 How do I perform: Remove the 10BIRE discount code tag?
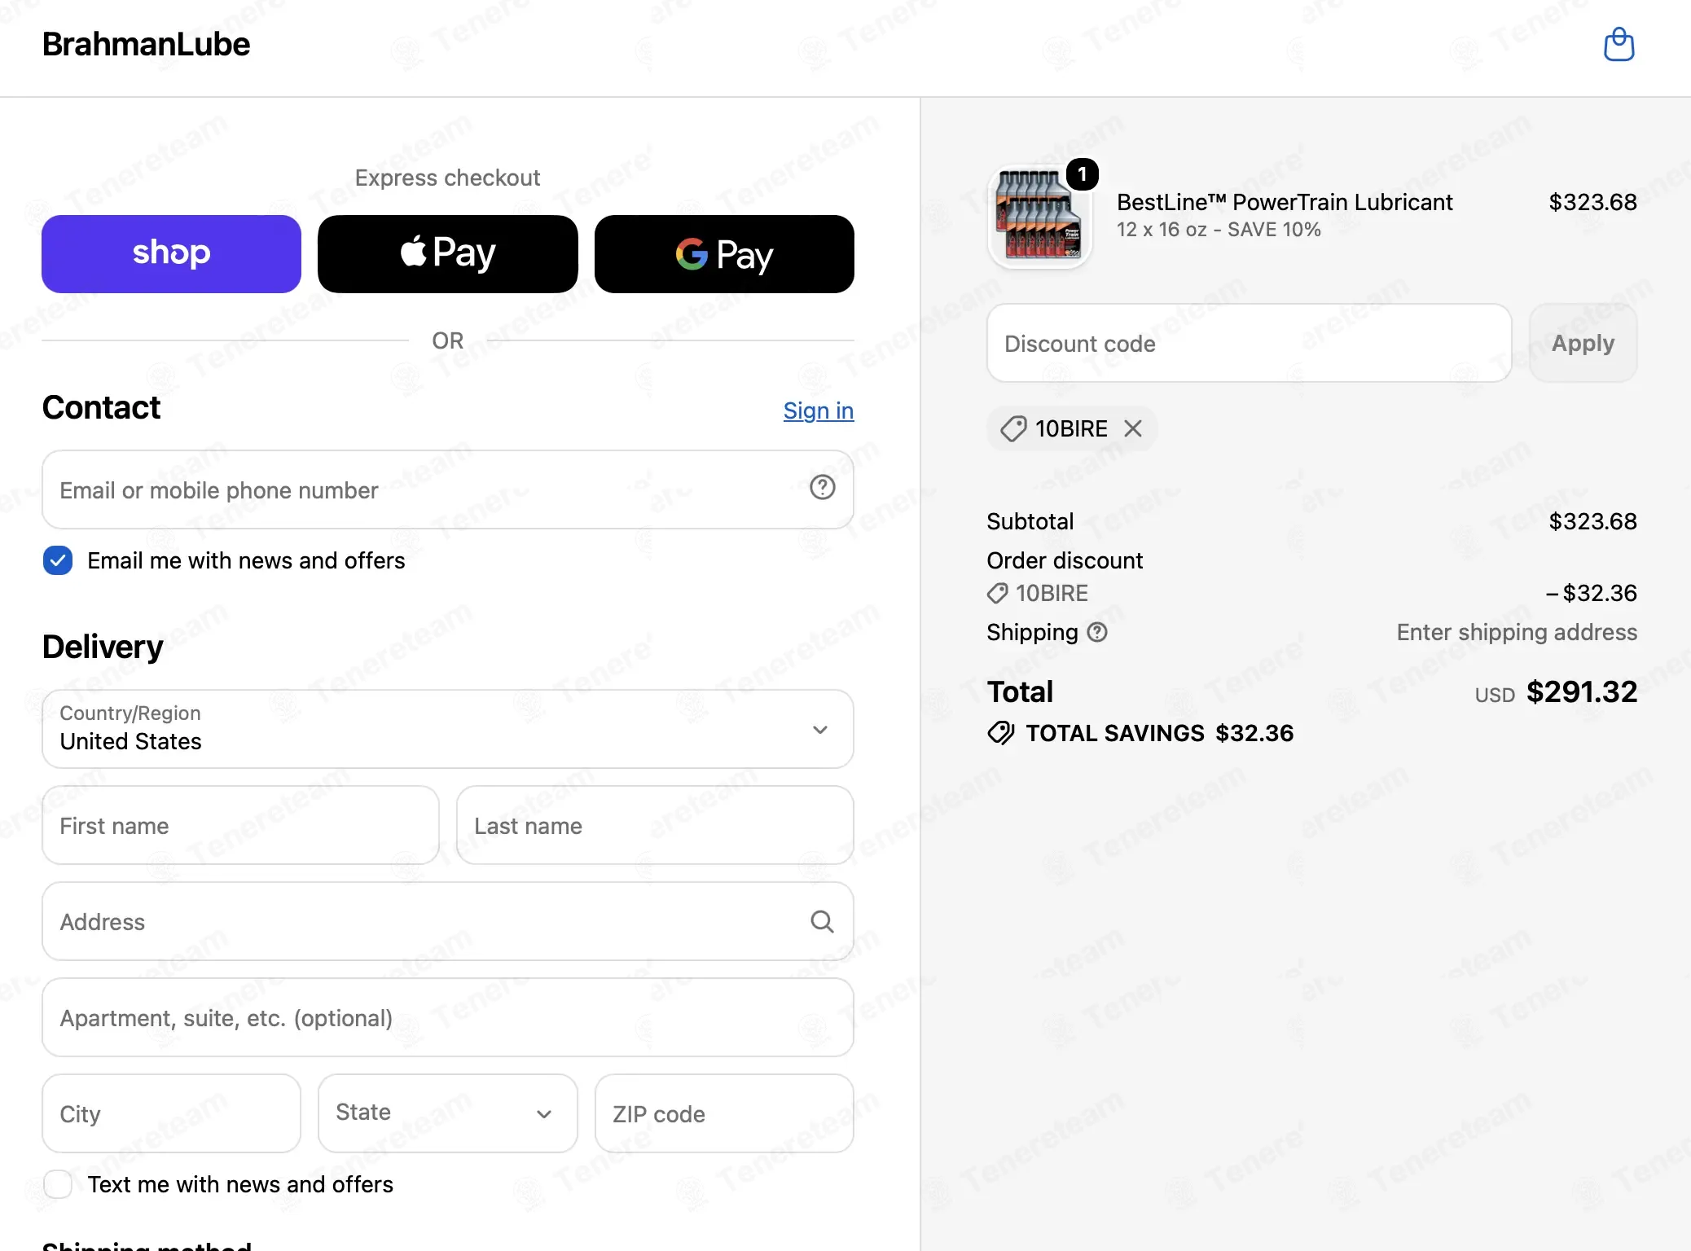pos(1133,428)
